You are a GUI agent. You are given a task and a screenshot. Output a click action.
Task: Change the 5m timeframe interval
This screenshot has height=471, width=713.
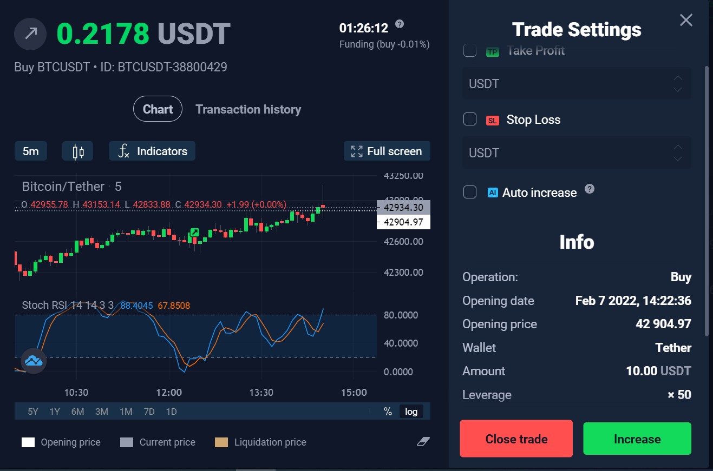click(x=31, y=151)
